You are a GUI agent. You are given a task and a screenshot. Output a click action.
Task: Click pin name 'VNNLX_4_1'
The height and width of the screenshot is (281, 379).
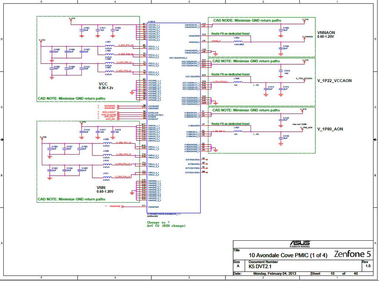pos(153,173)
